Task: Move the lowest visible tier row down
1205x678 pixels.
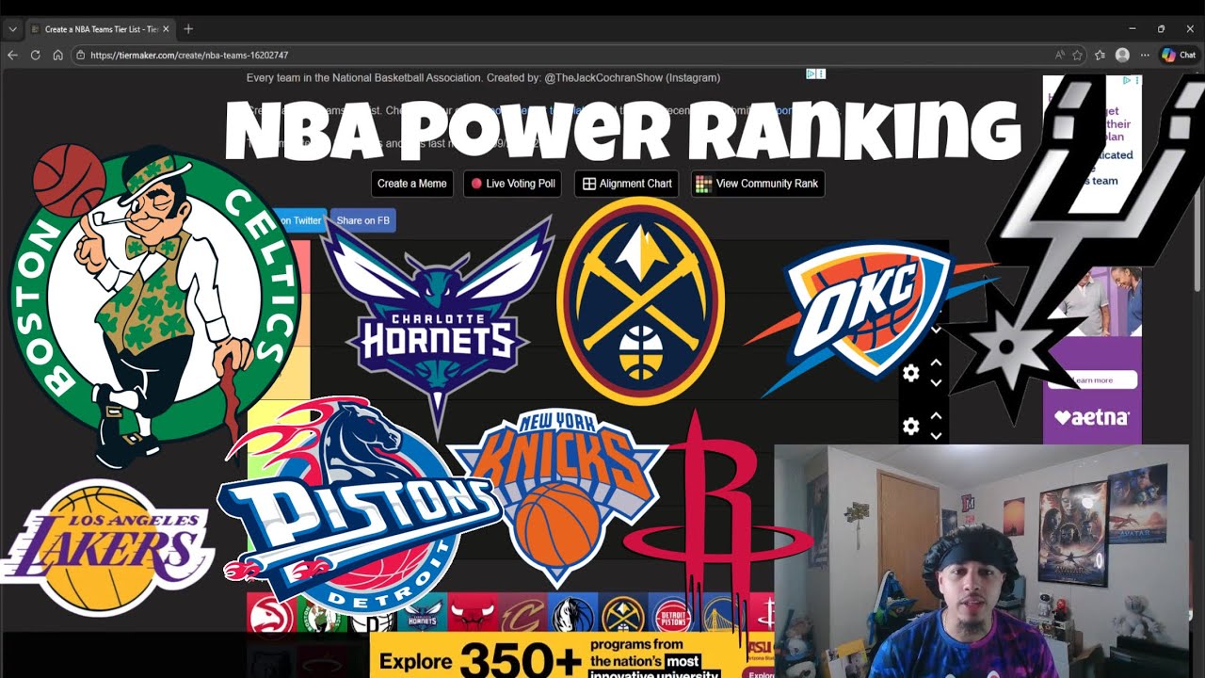Action: pyautogui.click(x=936, y=436)
